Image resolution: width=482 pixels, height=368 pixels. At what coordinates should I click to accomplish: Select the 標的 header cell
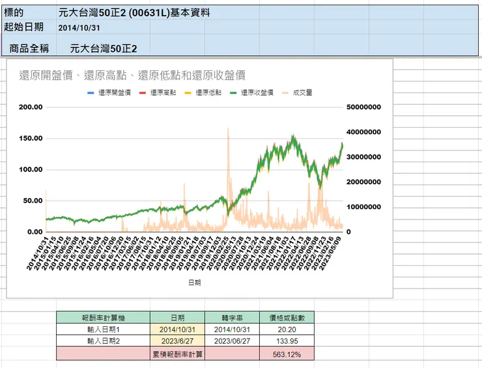(x=29, y=13)
